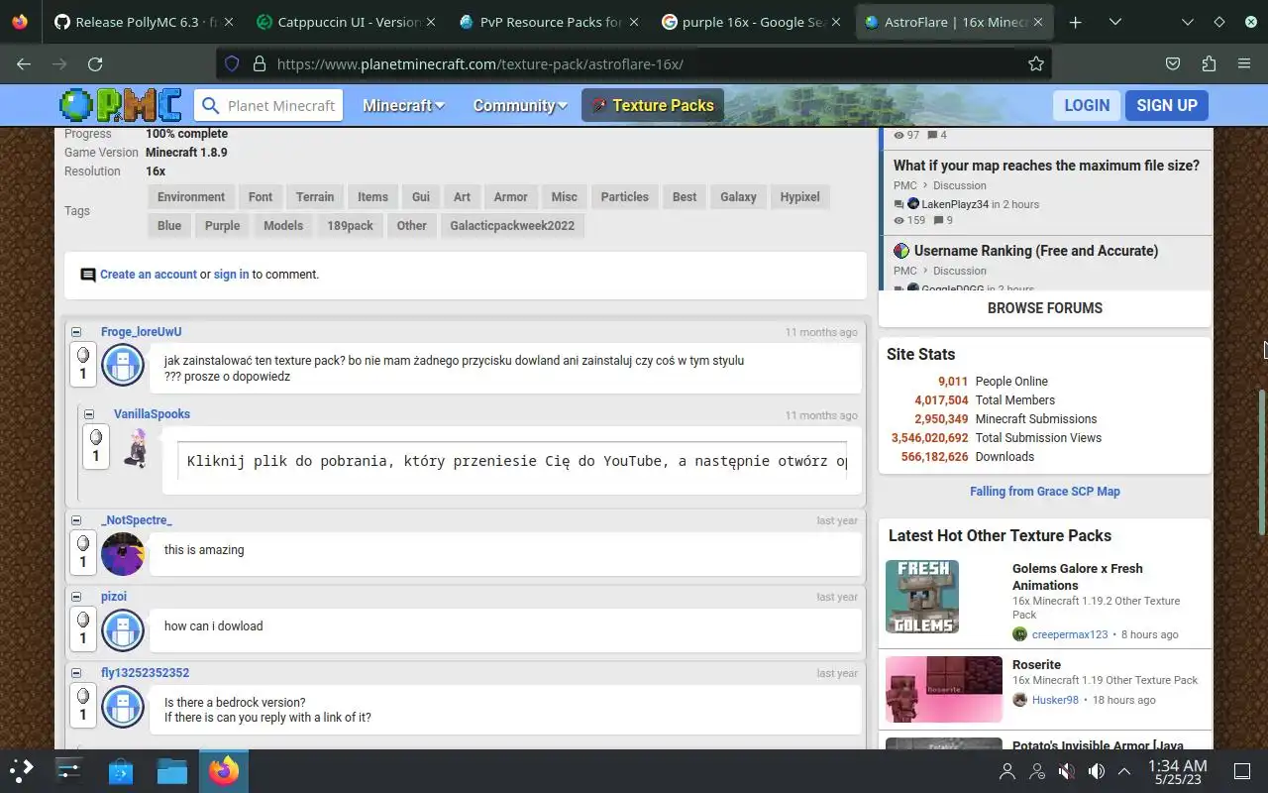Click the URL address bar
1268x793 pixels.
[x=634, y=63]
